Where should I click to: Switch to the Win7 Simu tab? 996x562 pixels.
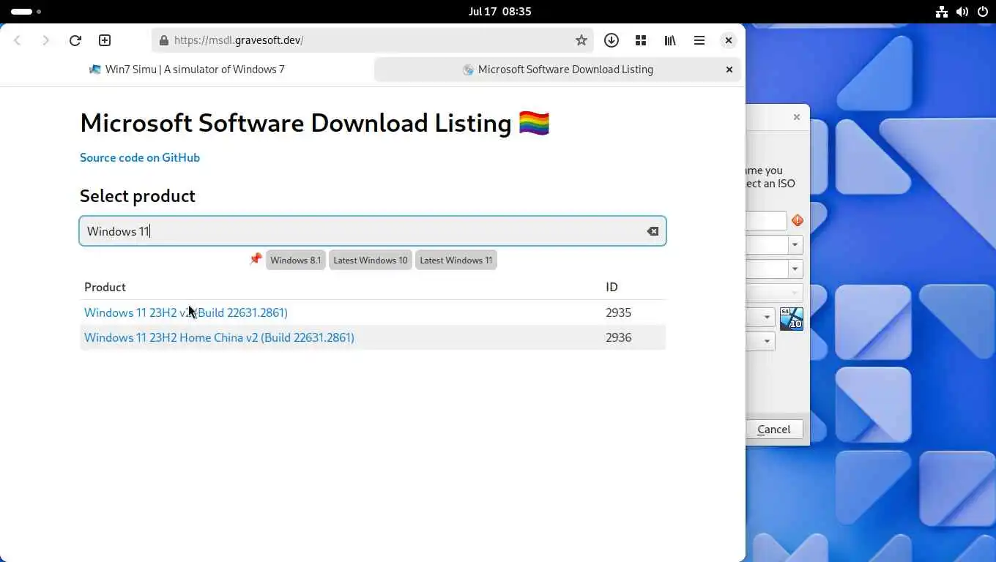(187, 70)
